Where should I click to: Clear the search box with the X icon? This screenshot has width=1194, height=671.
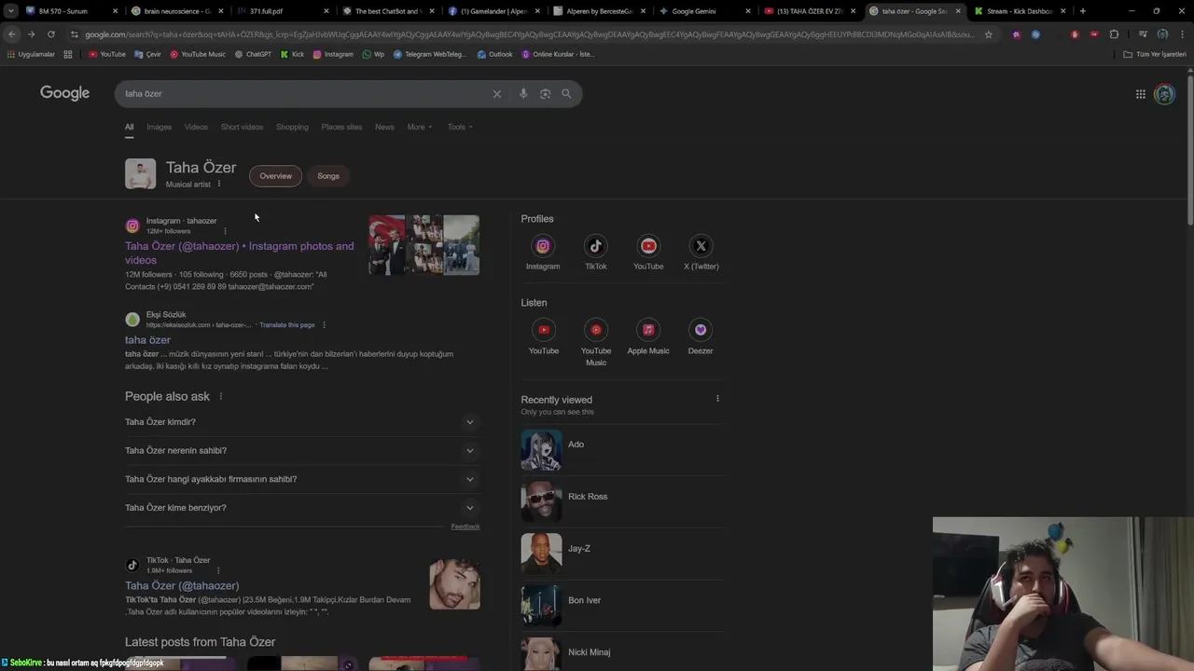pyautogui.click(x=496, y=93)
